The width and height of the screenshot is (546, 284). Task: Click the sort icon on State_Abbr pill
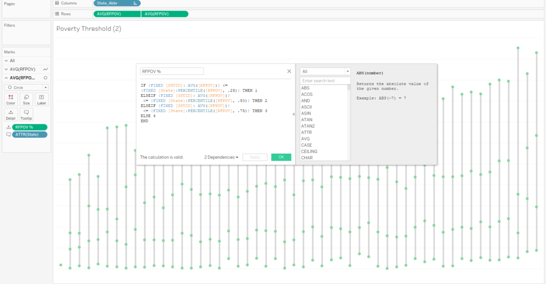[135, 3]
